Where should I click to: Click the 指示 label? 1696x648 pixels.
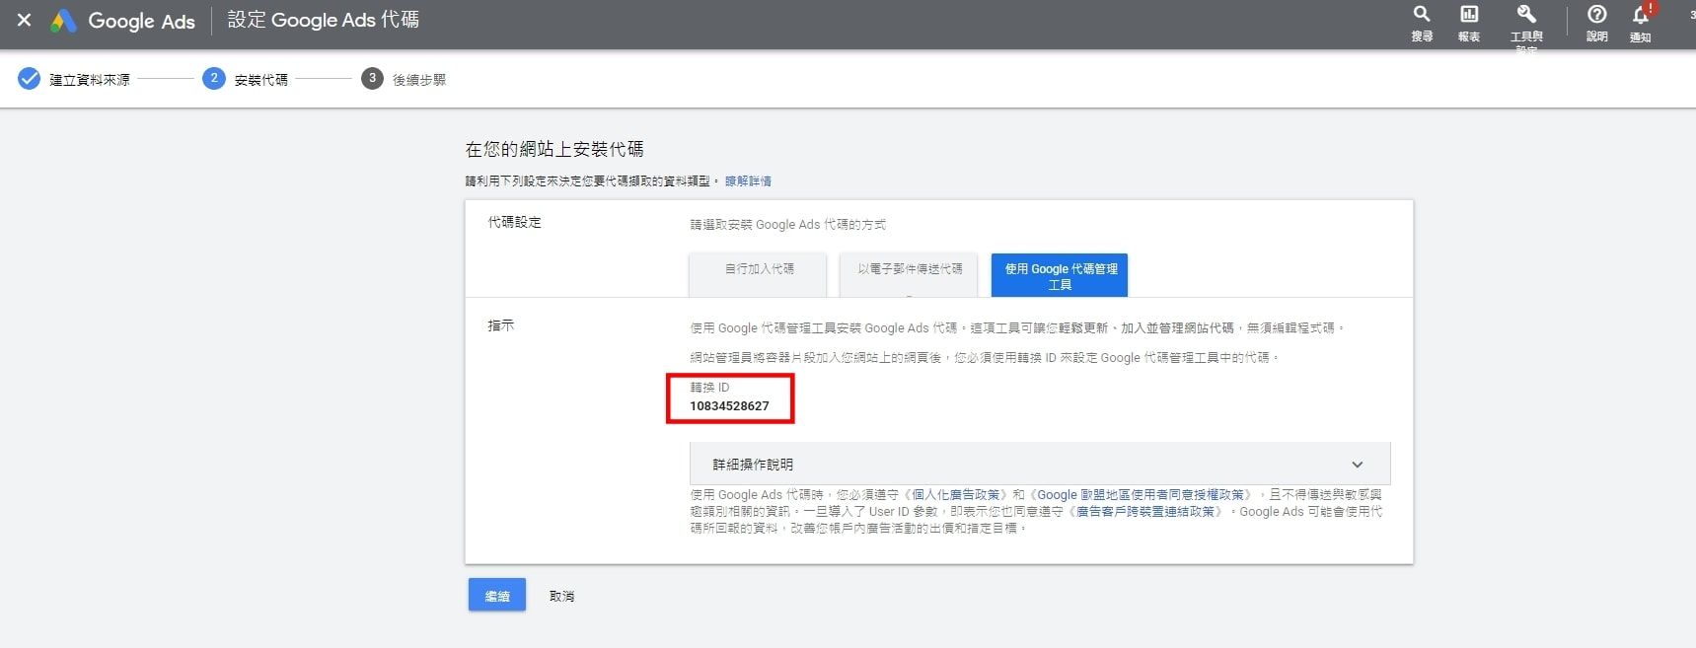(501, 325)
